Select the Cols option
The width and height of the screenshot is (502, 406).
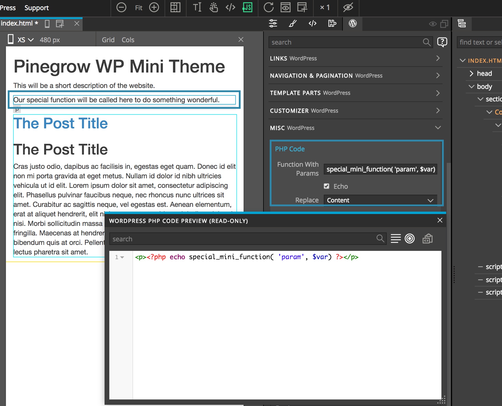point(128,40)
